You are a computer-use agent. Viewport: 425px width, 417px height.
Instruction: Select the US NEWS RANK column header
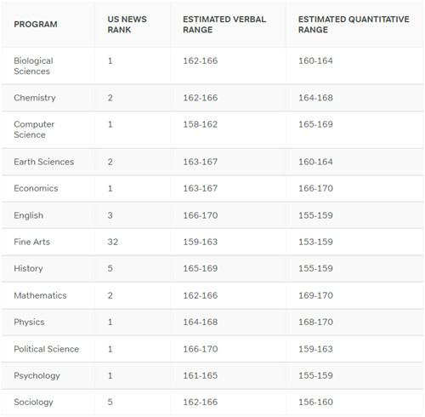(127, 25)
